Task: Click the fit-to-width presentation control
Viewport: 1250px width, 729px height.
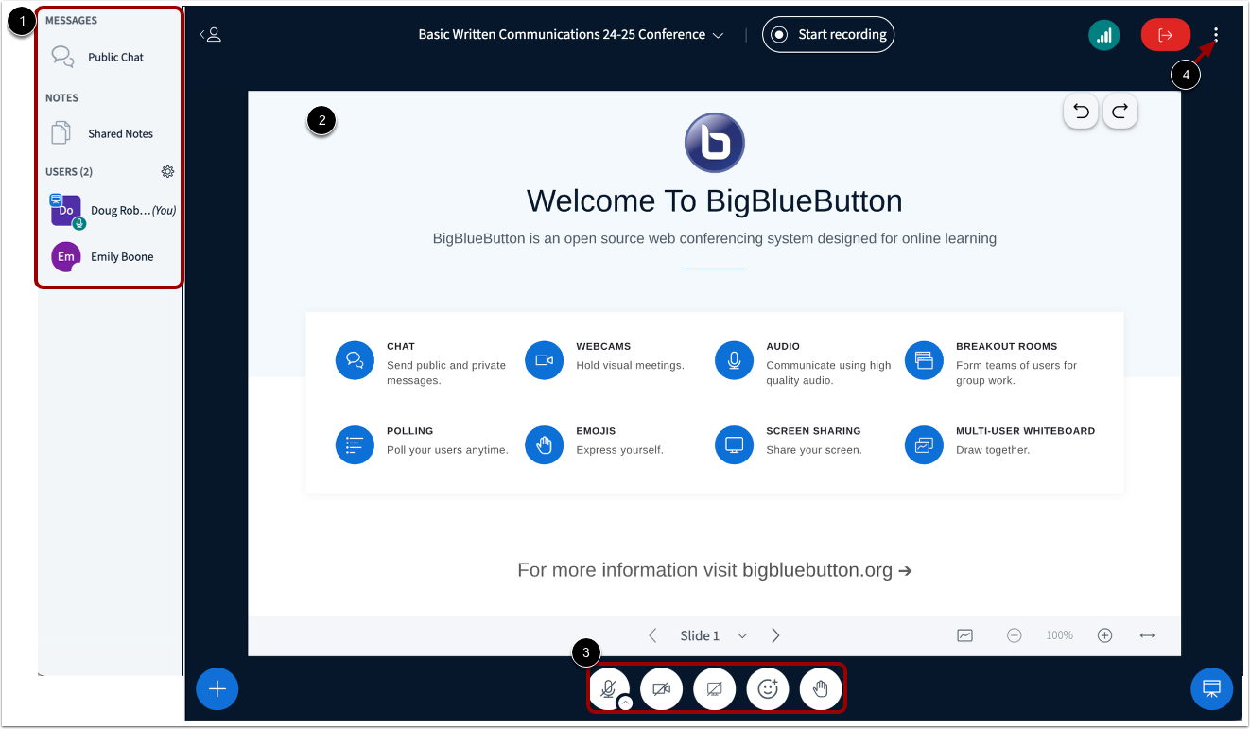Action: 1147,634
